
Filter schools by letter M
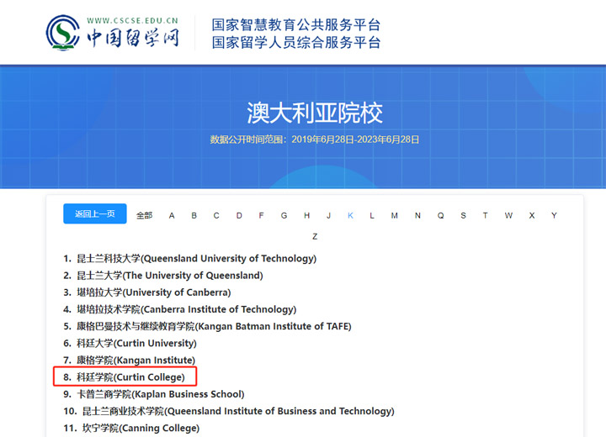[394, 215]
